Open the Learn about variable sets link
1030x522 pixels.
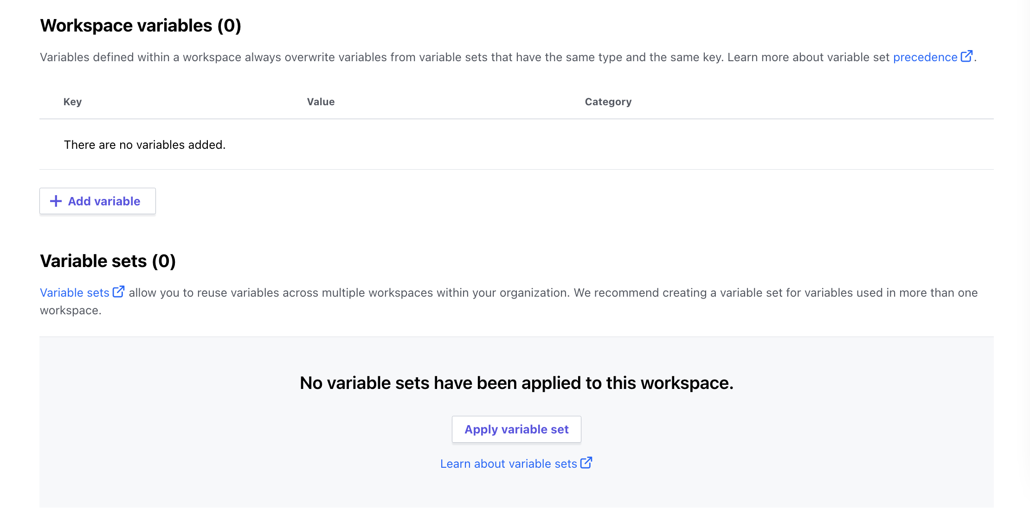(507, 463)
